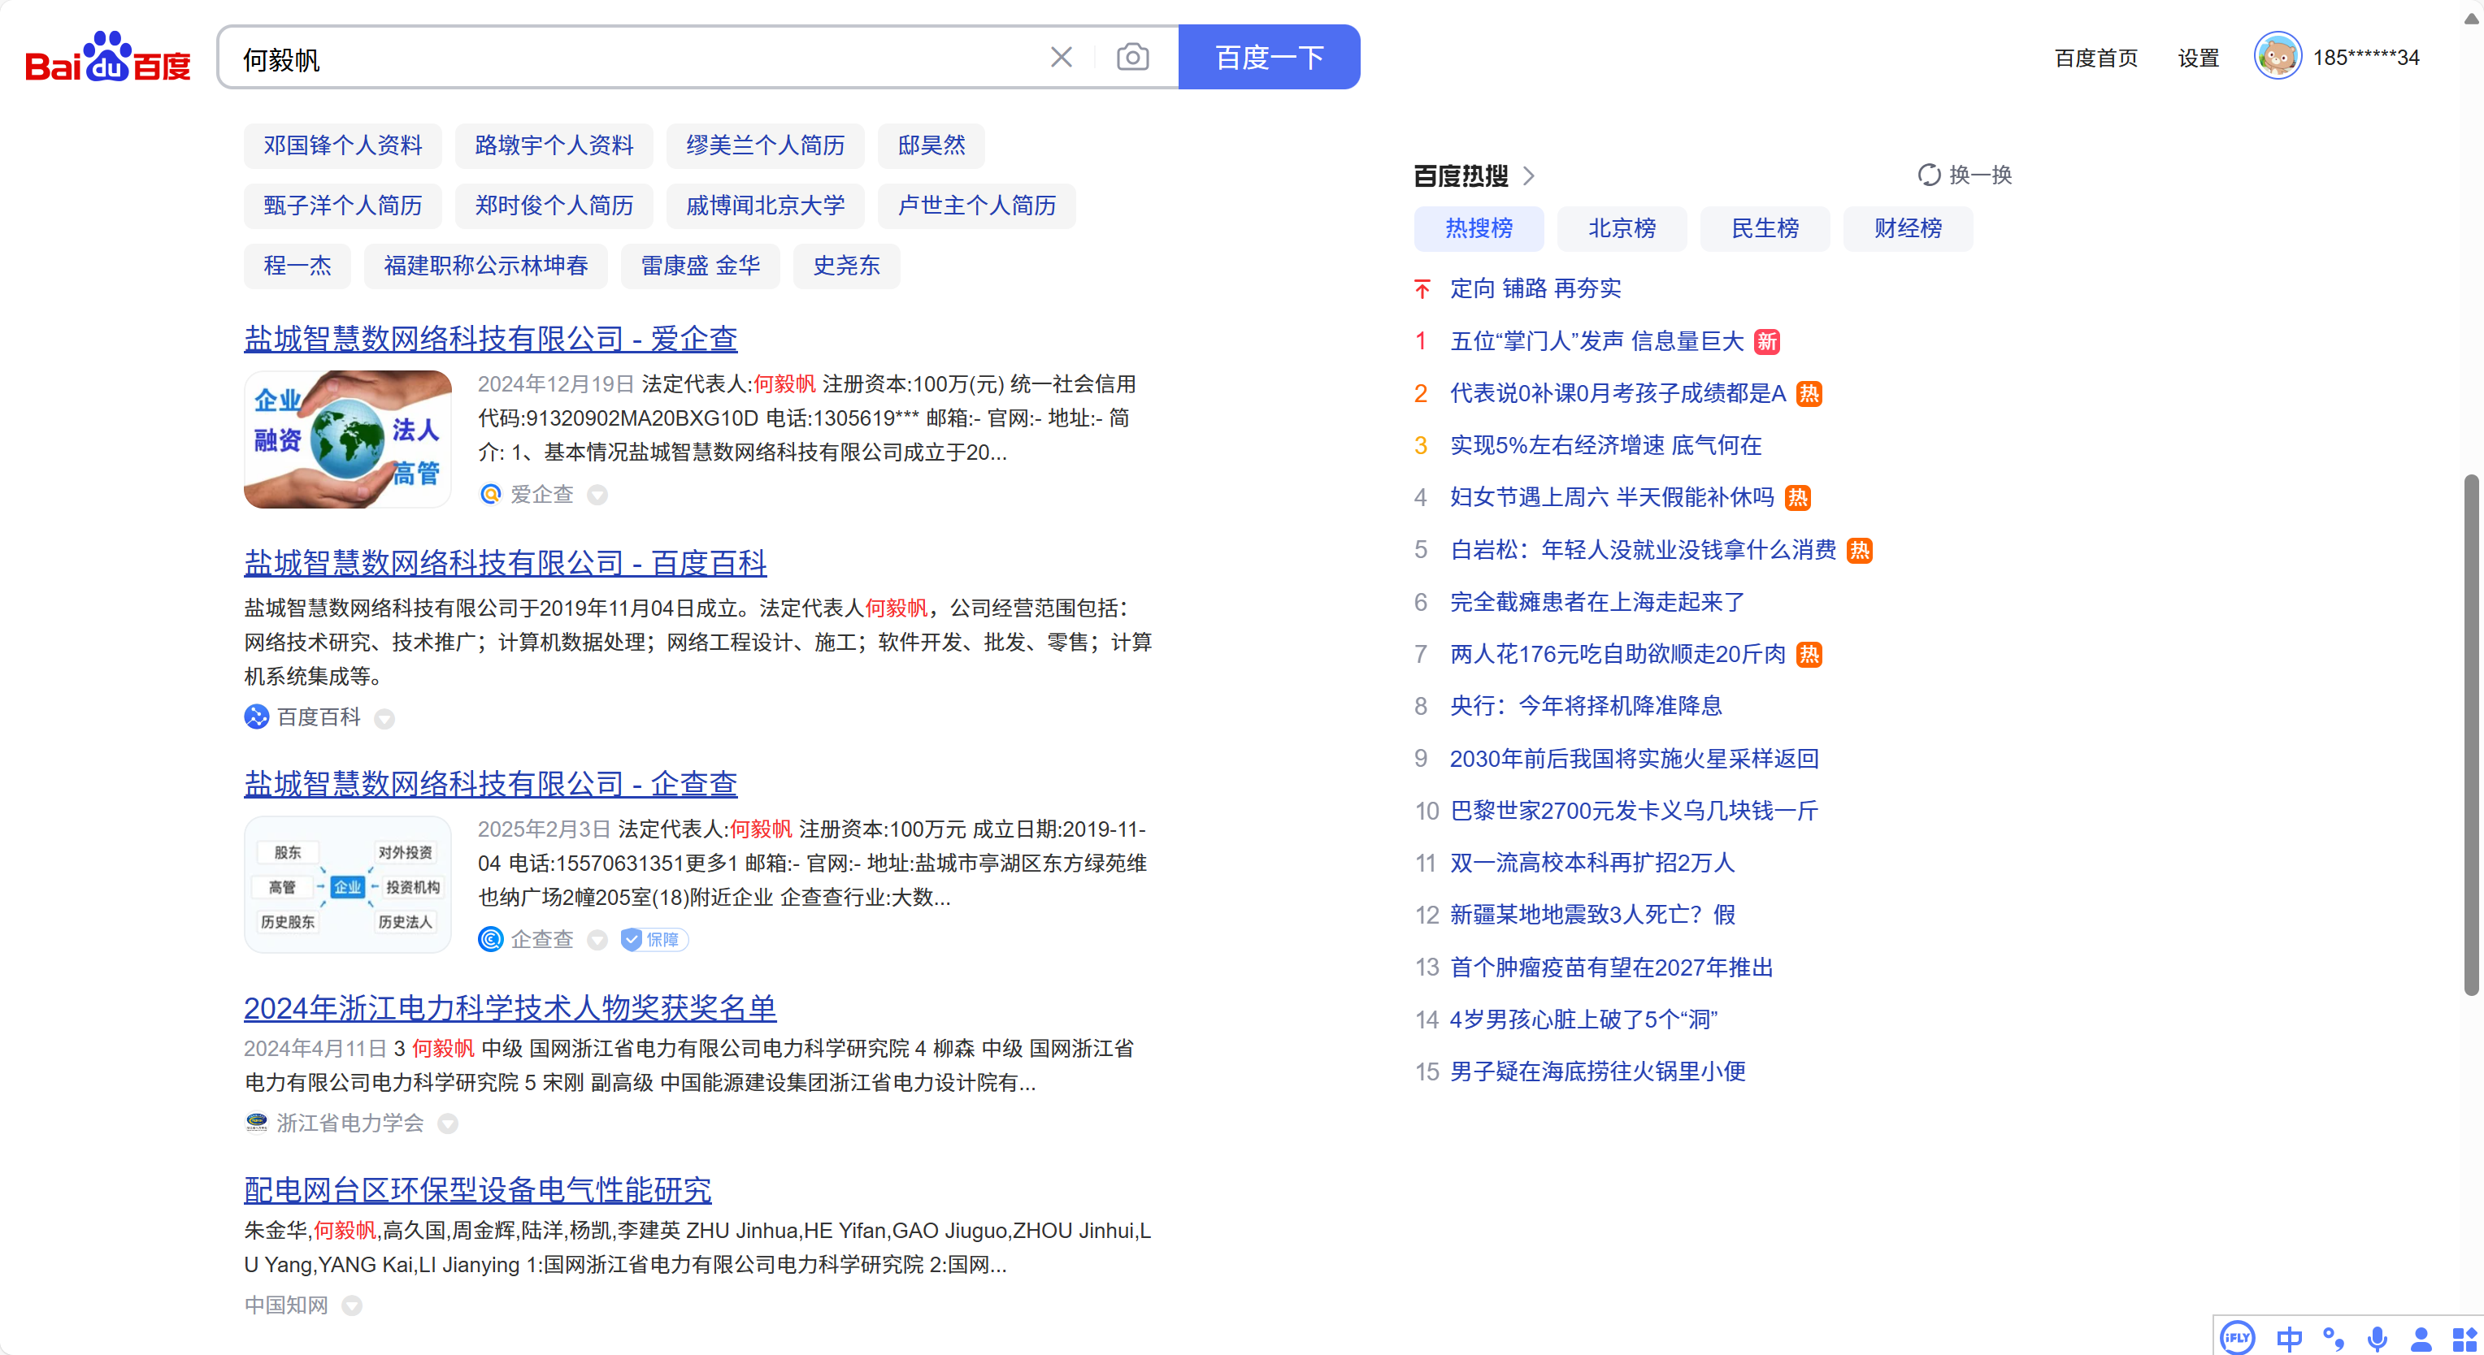Expand dropdown arrow next to 百度百科 source
Viewport: 2484px width, 1355px height.
pyautogui.click(x=384, y=719)
